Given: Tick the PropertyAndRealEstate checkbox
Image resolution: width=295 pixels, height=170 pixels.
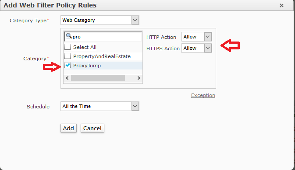Looking at the screenshot, I should (x=68, y=56).
